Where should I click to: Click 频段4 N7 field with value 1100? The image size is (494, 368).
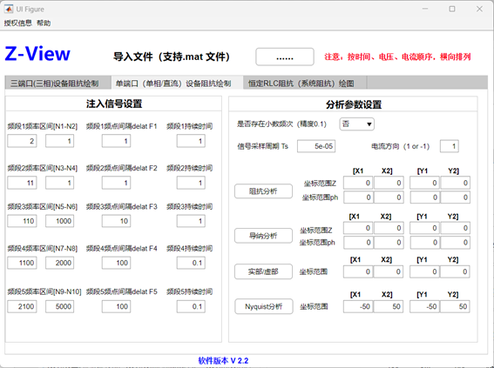(x=22, y=263)
